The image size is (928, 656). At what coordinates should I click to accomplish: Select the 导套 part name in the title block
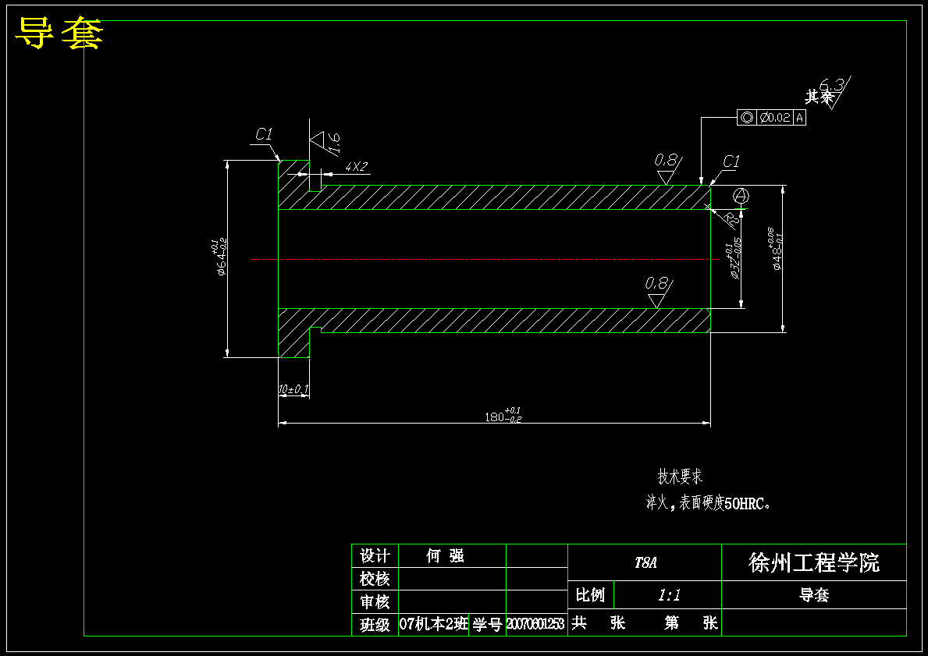click(814, 594)
